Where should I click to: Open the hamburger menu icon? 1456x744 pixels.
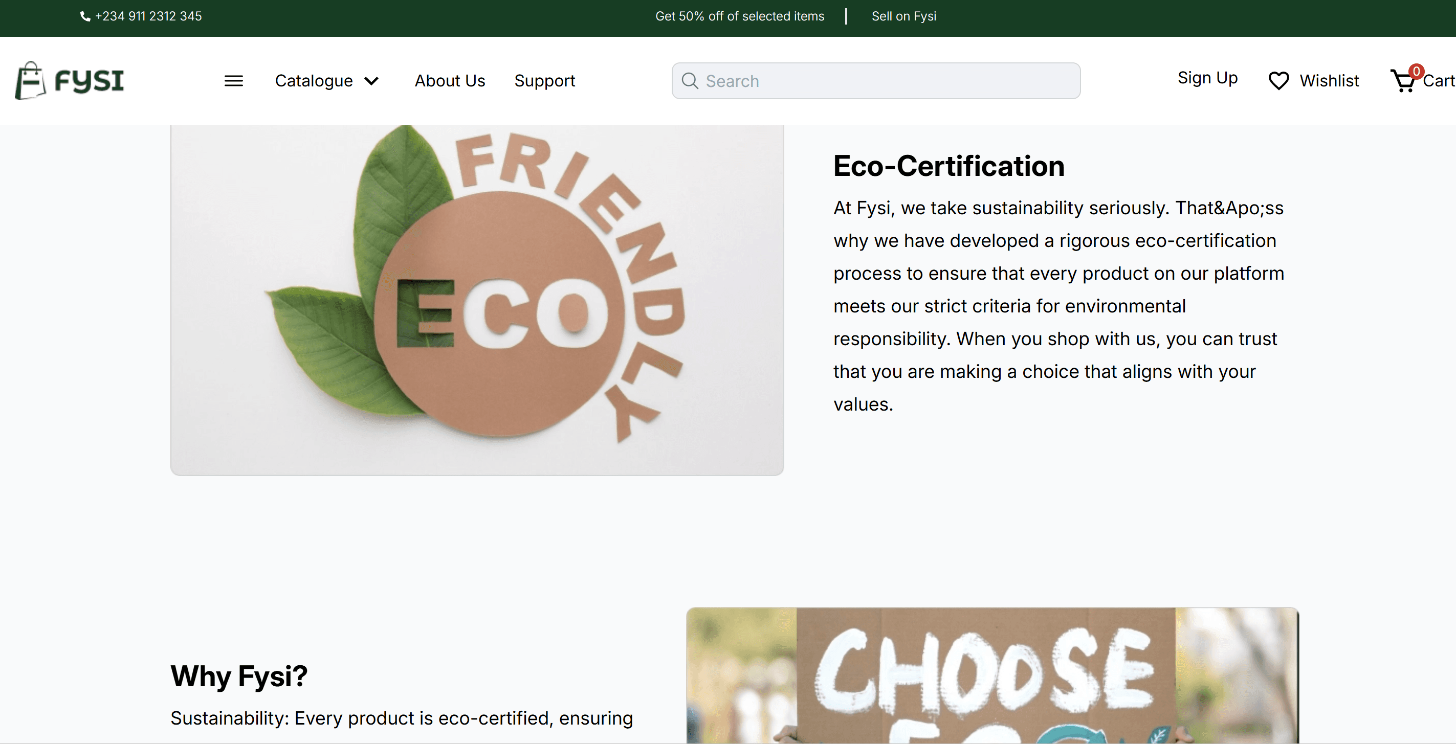pos(233,81)
